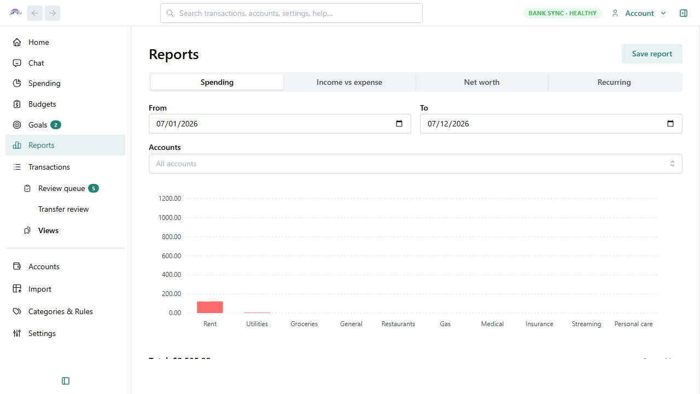The image size is (700, 394).
Task: Click the Views bookmark icon
Action: pos(27,230)
